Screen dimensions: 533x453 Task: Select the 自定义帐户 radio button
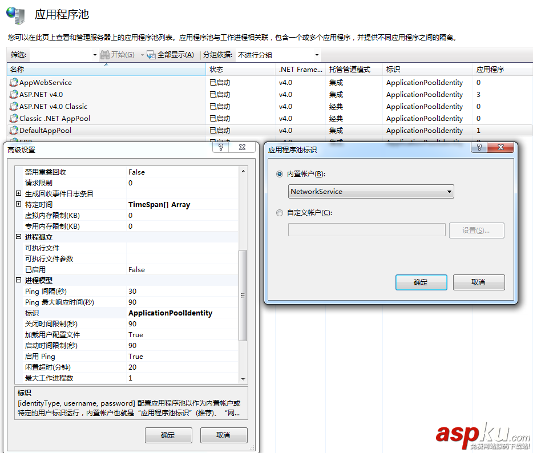point(280,213)
